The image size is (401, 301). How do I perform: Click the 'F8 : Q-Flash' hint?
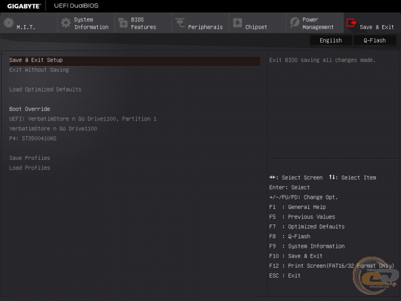pyautogui.click(x=289, y=236)
